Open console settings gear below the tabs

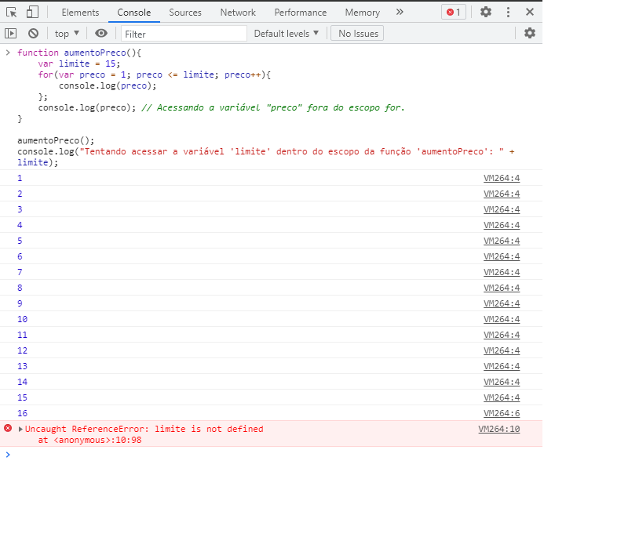pyautogui.click(x=530, y=33)
